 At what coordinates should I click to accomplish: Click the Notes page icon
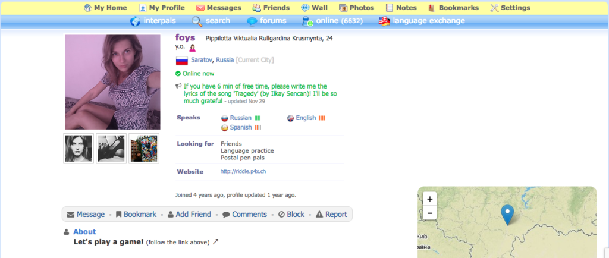389,8
